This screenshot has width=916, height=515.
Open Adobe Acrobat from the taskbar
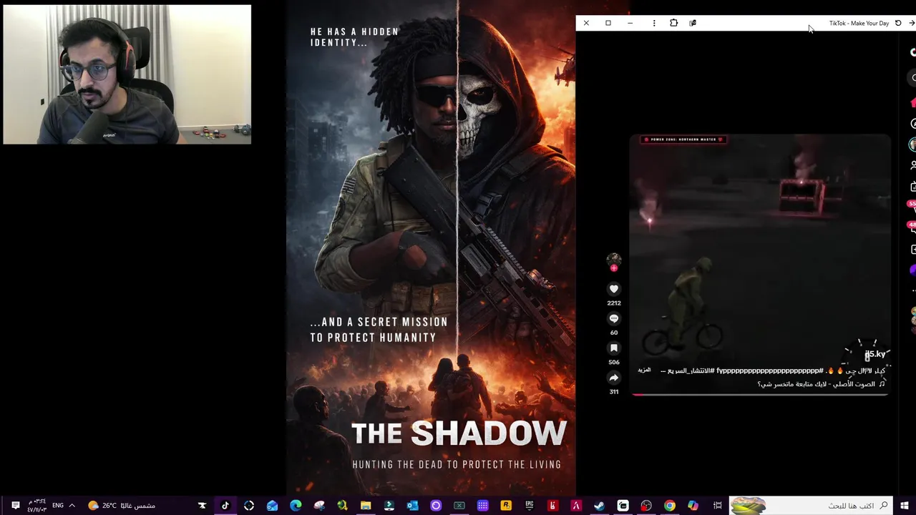pyautogui.click(x=576, y=506)
